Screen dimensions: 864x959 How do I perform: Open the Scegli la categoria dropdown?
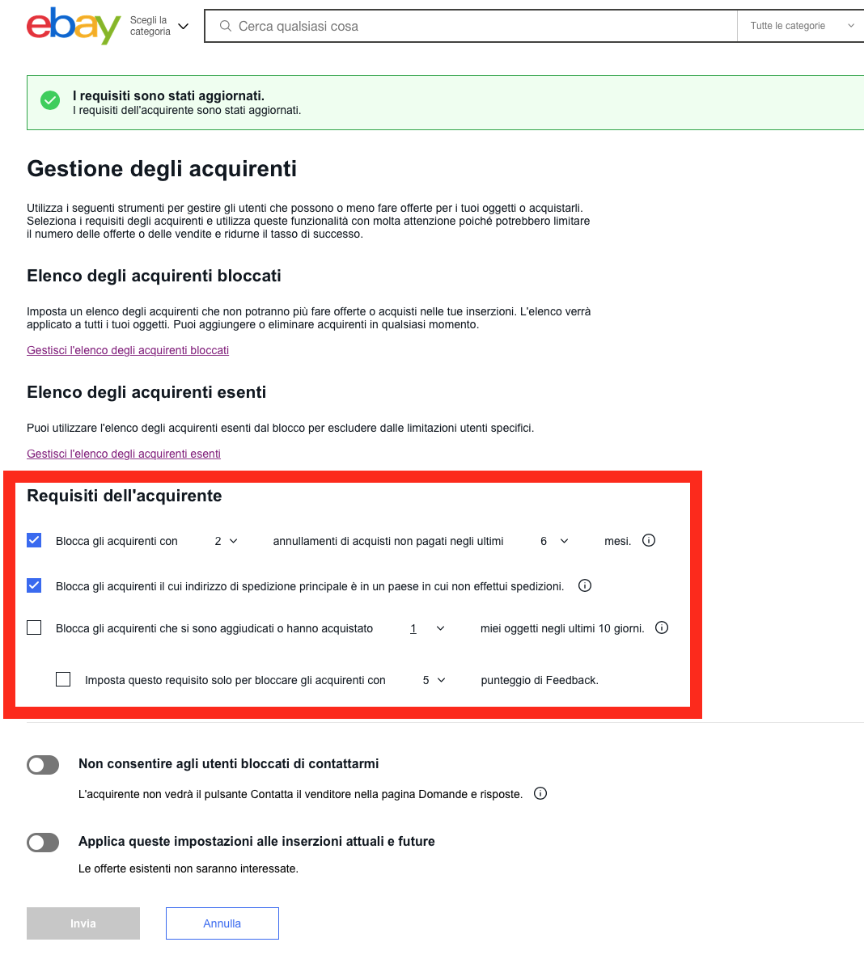pos(159,26)
